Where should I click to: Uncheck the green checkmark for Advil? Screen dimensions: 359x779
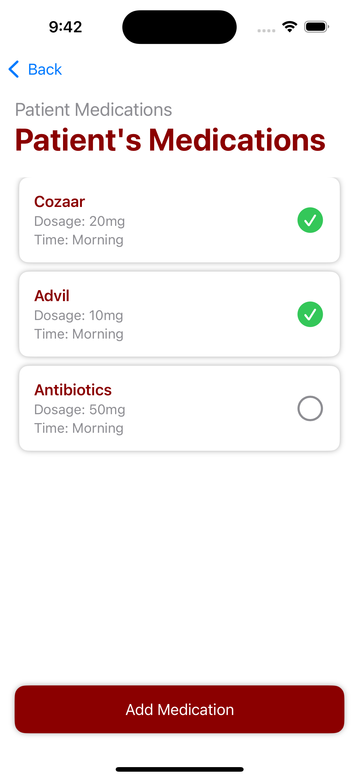point(310,314)
